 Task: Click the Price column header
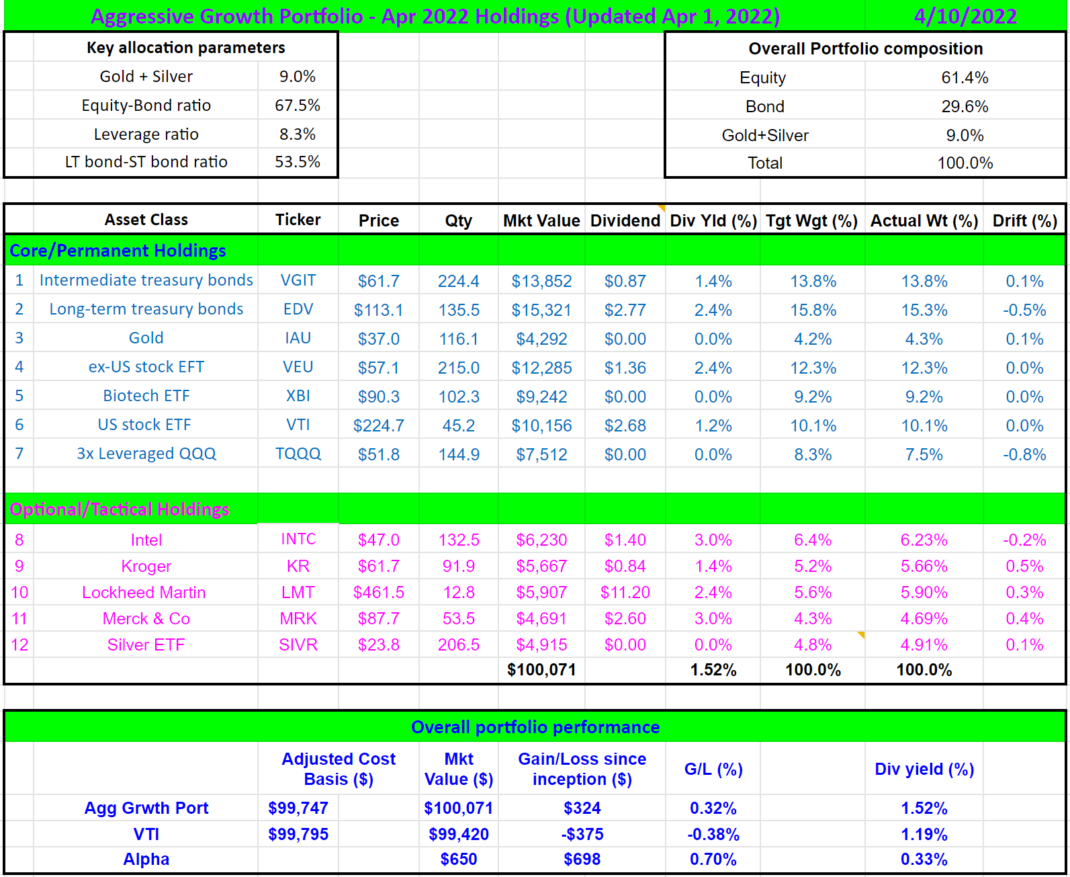click(x=379, y=220)
